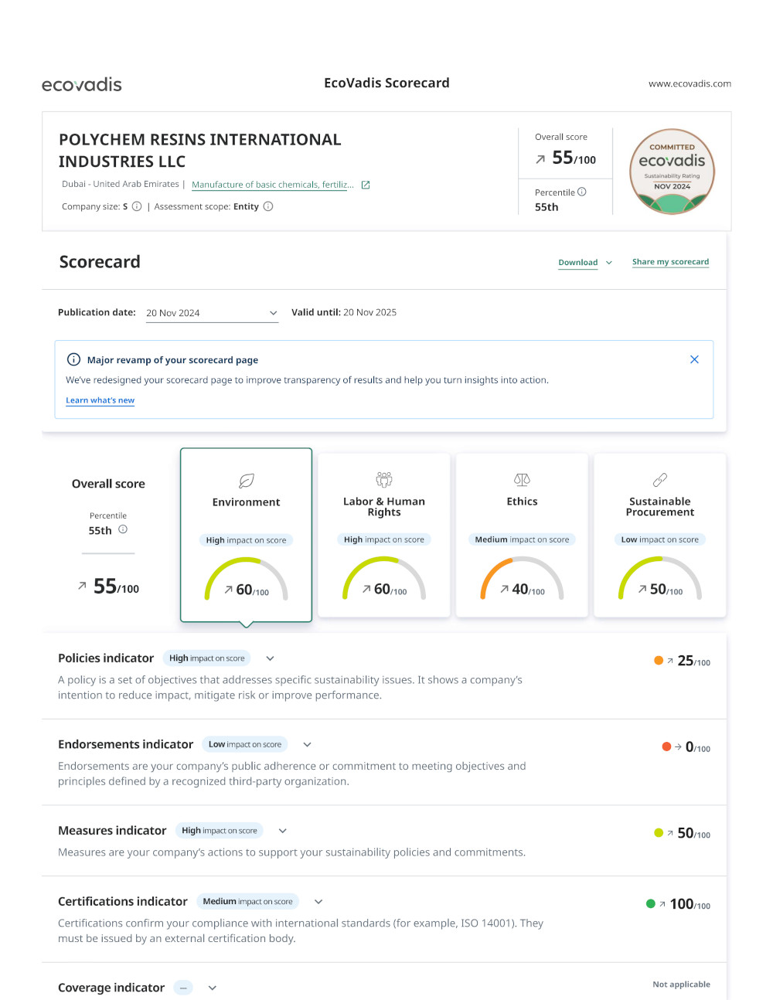Click the Labor & Human Rights people icon
Screen dimensions: 773x1000
(384, 480)
